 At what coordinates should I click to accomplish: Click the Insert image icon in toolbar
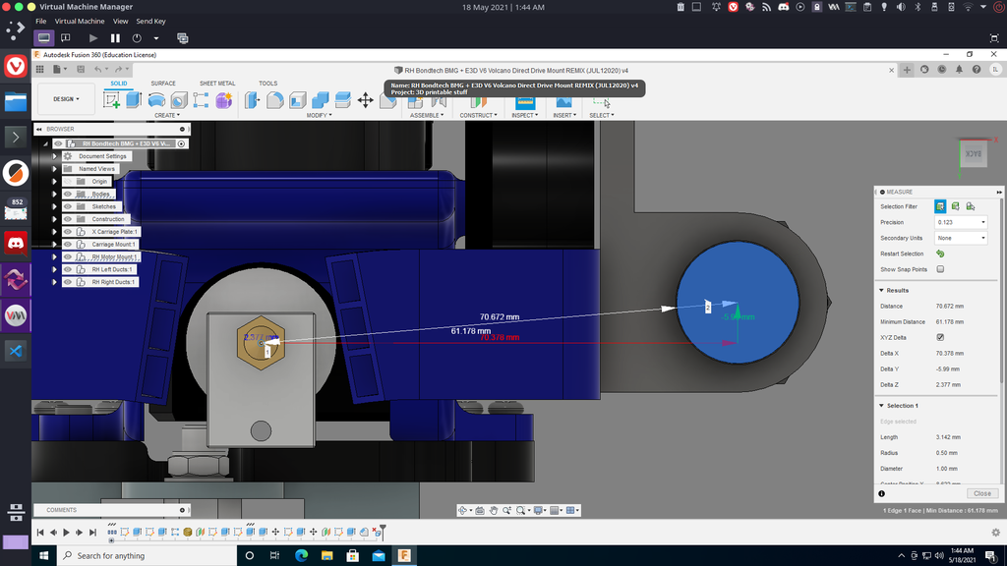tap(563, 101)
